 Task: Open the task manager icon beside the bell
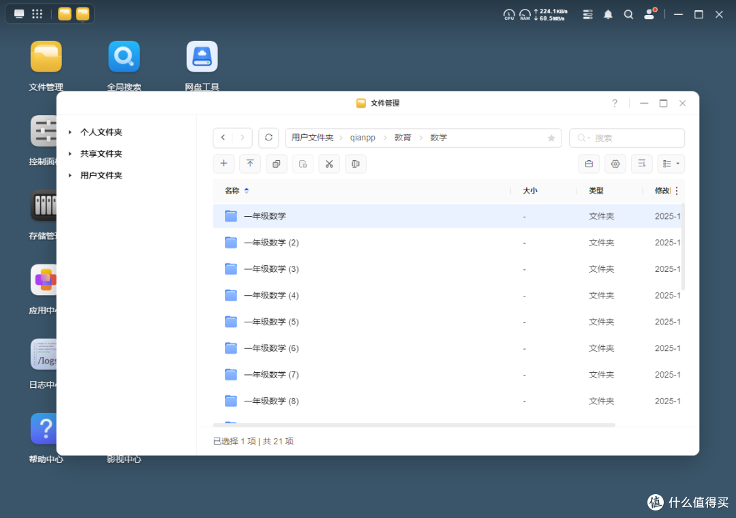[x=587, y=14]
